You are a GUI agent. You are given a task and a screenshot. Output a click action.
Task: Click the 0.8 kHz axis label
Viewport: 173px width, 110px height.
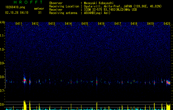coord(2,77)
